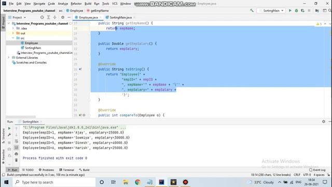332x187 pixels.
Task: Print the Run console output
Action: coord(16,154)
